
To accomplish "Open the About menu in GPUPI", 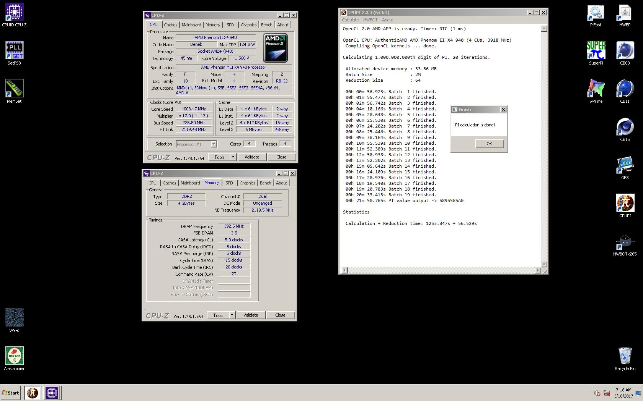I will 387,20.
